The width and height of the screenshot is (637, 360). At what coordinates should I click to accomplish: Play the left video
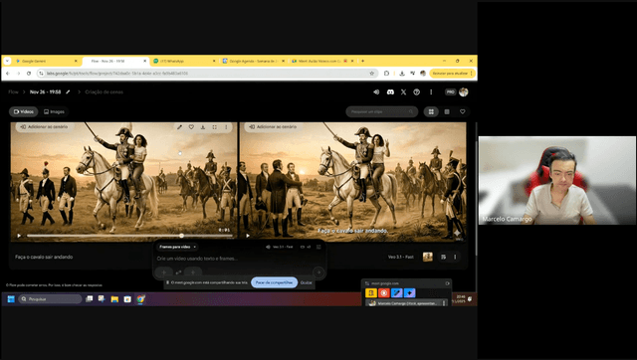click(19, 236)
